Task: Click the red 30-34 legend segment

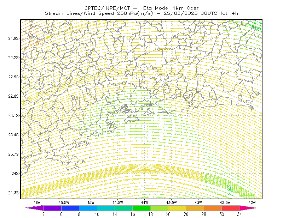Action: [x=231, y=208]
